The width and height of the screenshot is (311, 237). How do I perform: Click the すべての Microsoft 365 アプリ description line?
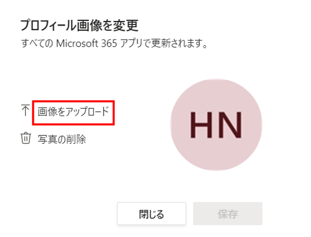click(x=114, y=43)
